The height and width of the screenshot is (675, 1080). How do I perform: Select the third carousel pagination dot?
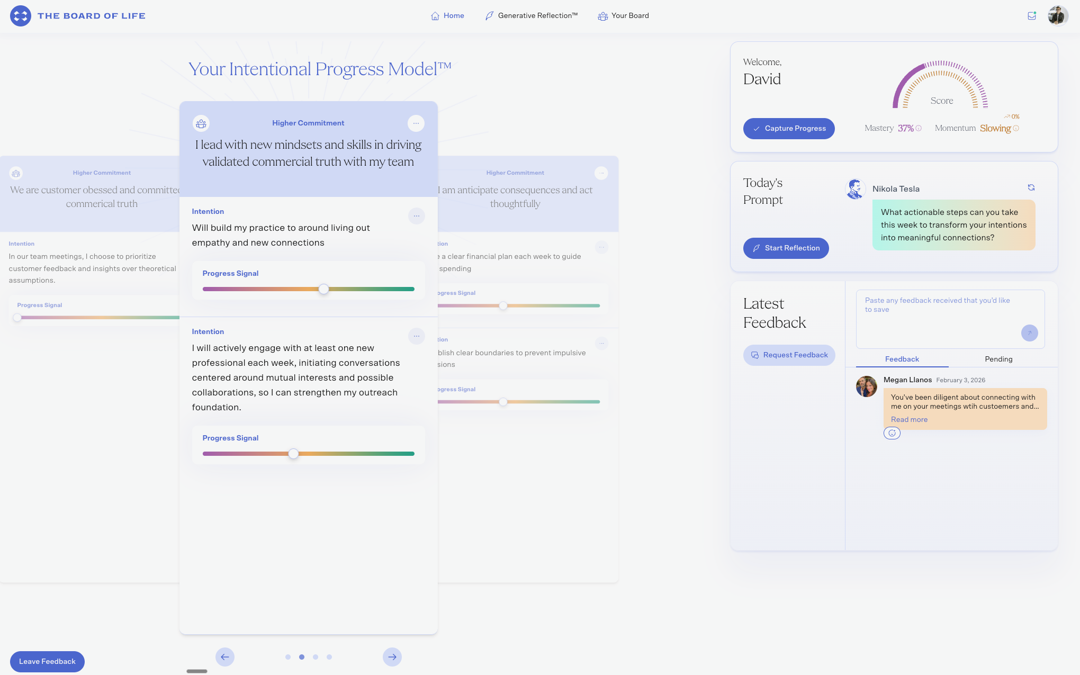coord(316,657)
